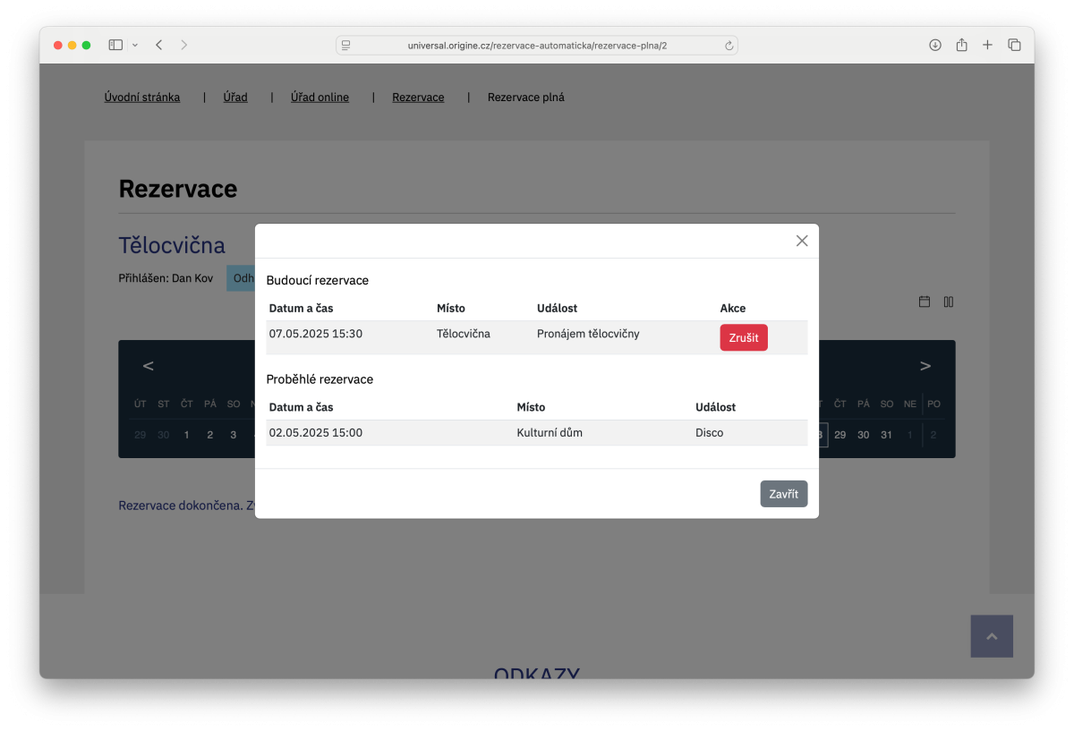This screenshot has height=731, width=1074.
Task: Click the red Zrušit button
Action: 743,337
